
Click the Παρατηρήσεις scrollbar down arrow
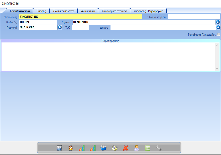pos(217,69)
